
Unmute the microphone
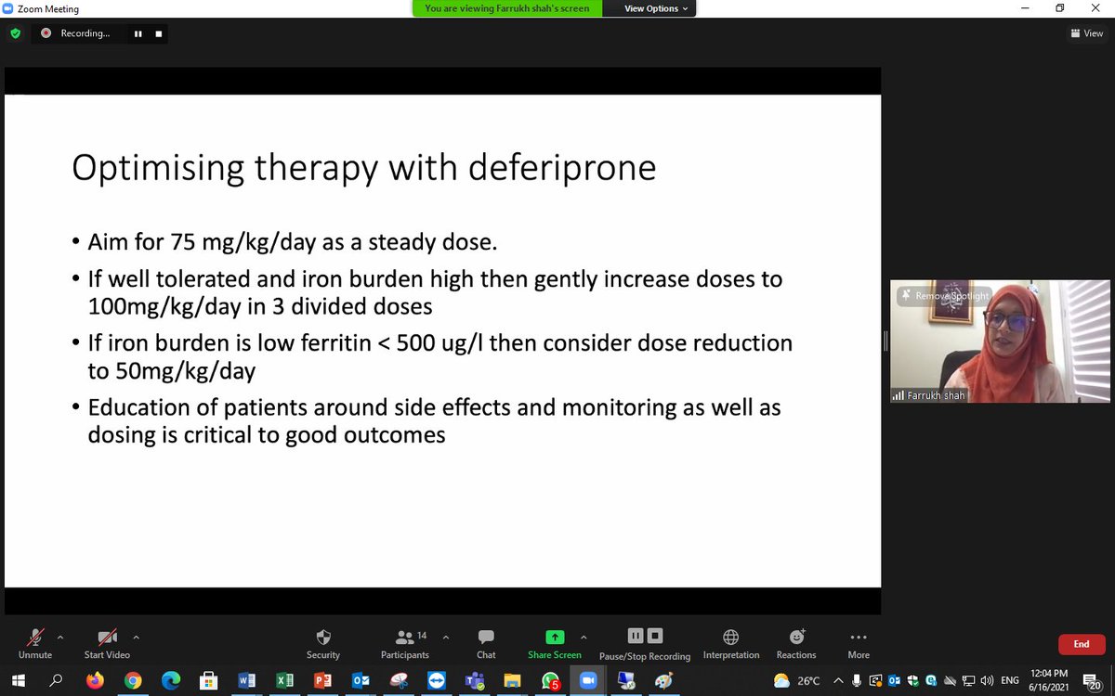tap(35, 642)
